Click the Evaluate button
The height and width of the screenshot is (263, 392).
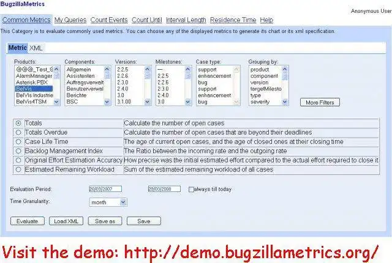tap(27, 221)
